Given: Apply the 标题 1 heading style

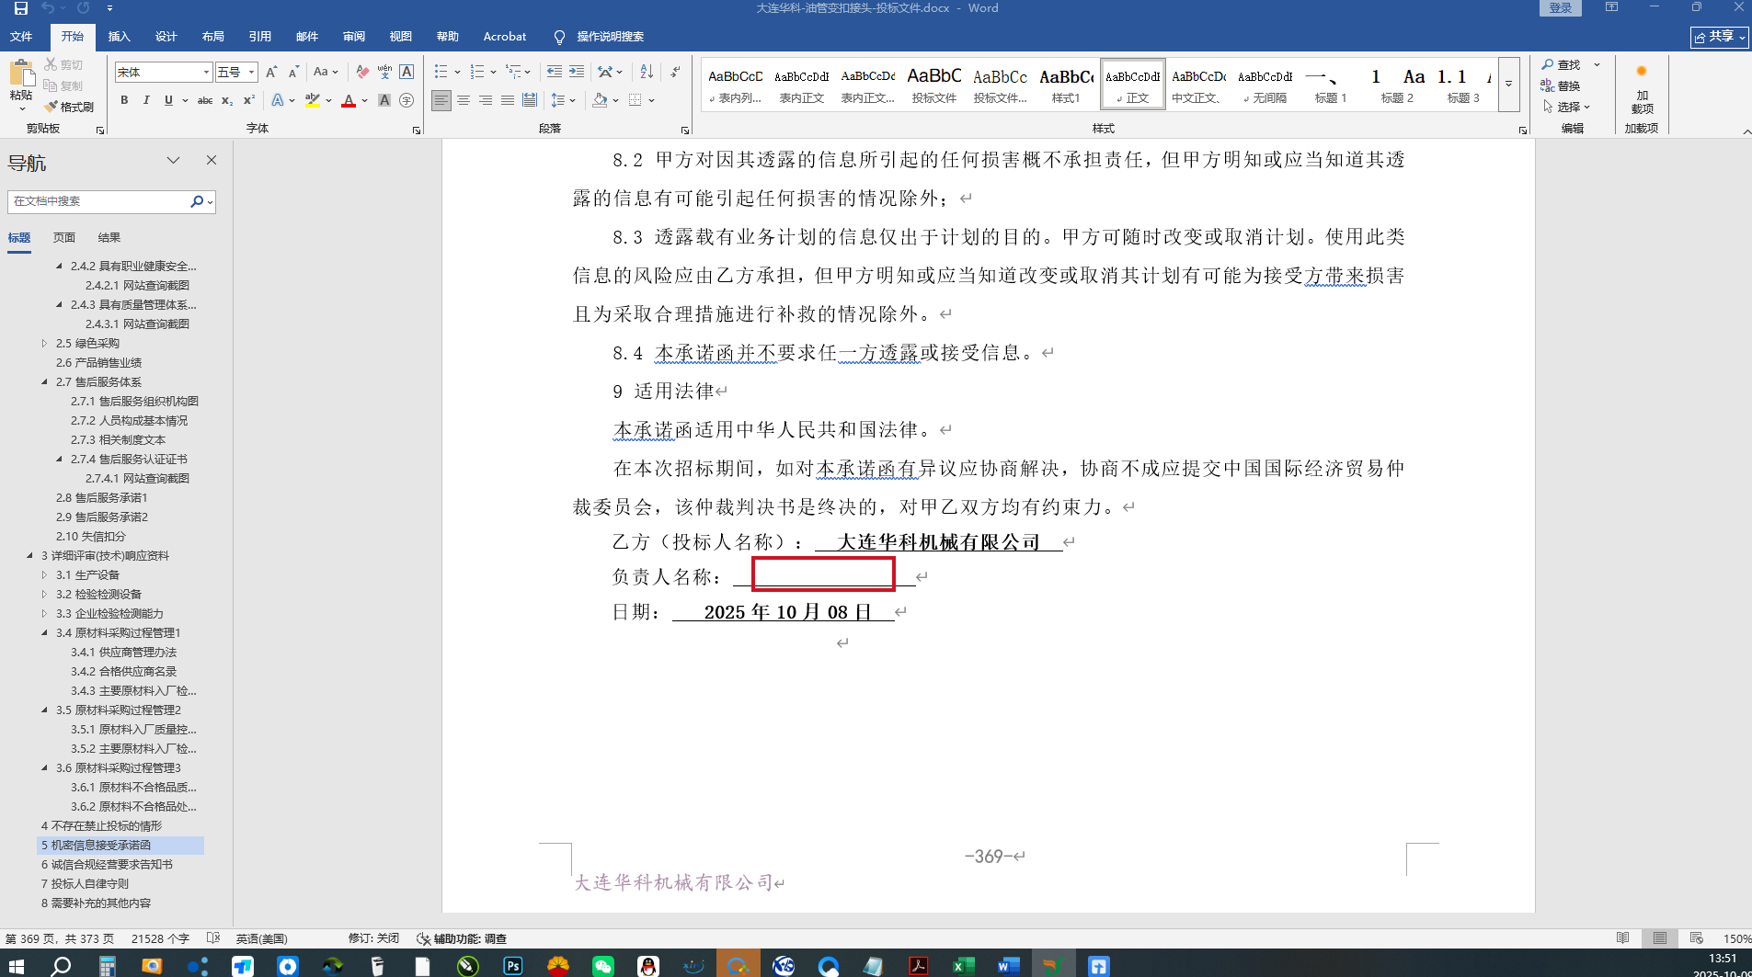Looking at the screenshot, I should 1331,84.
